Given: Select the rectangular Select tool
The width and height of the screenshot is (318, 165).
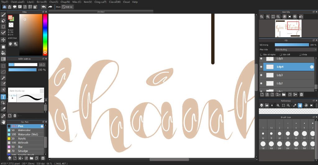Looking at the screenshot, I should point(3,66).
